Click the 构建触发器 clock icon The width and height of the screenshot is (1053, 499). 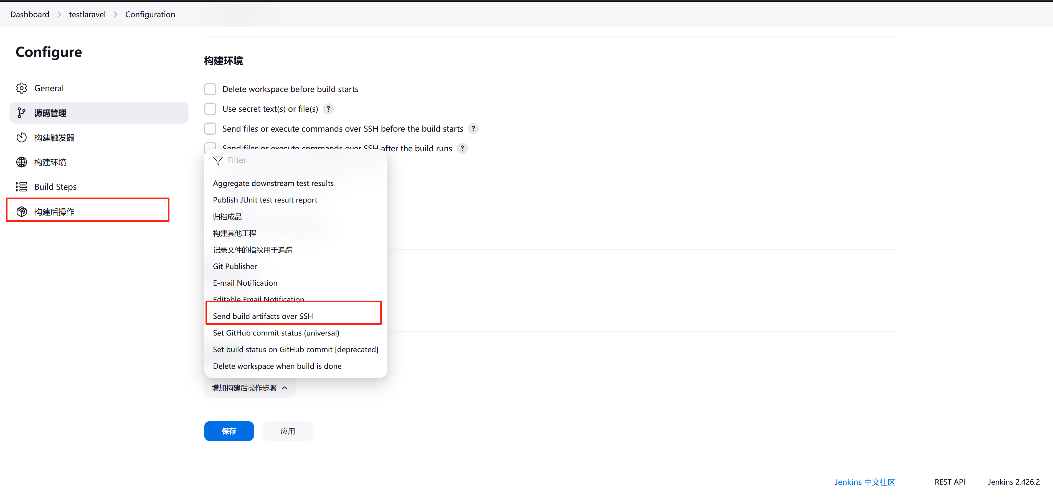click(x=22, y=138)
